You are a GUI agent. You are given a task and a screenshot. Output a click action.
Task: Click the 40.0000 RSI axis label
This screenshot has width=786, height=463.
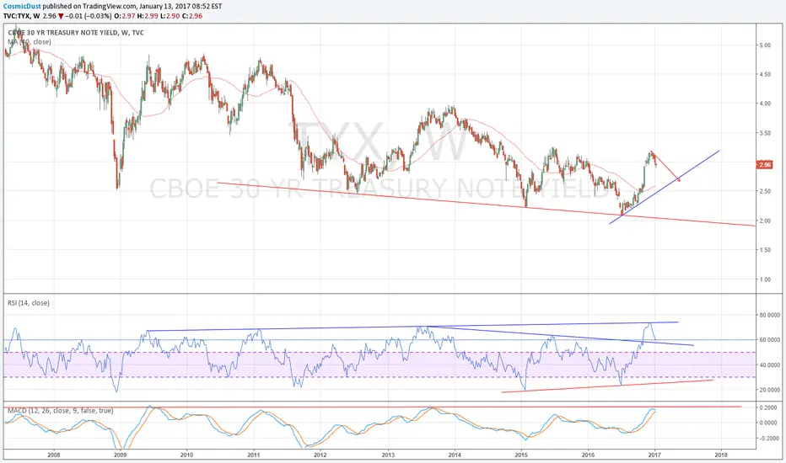click(769, 365)
